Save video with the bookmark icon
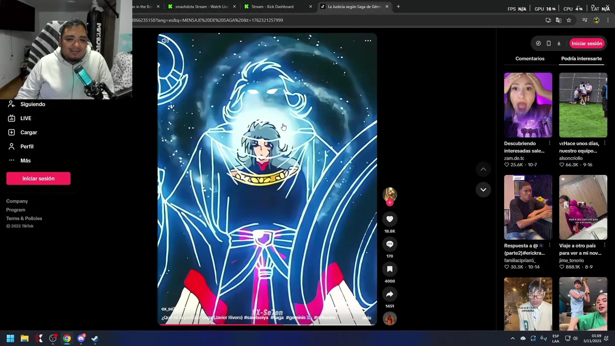The width and height of the screenshot is (615, 346). click(x=390, y=269)
